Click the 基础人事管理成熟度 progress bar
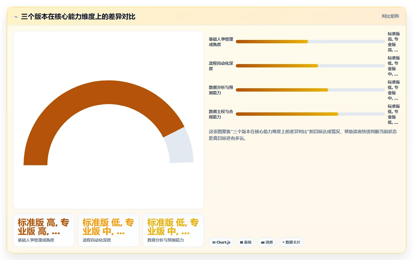 pyautogui.click(x=310, y=42)
